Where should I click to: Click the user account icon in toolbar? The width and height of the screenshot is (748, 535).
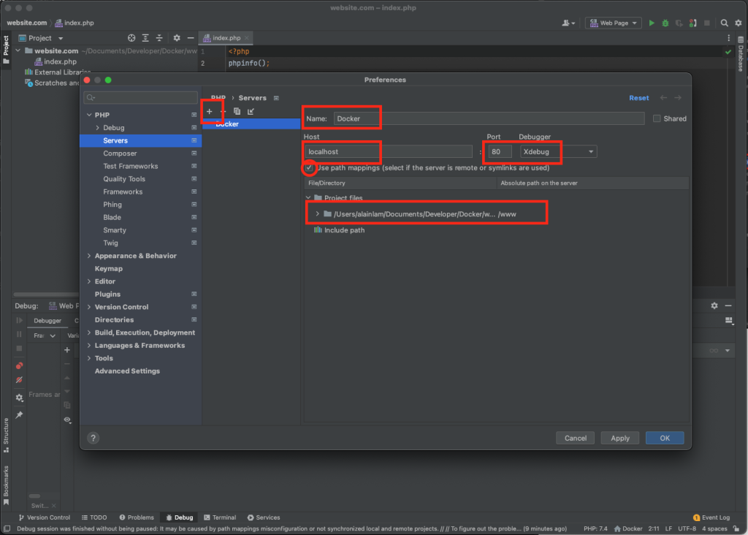coord(568,23)
